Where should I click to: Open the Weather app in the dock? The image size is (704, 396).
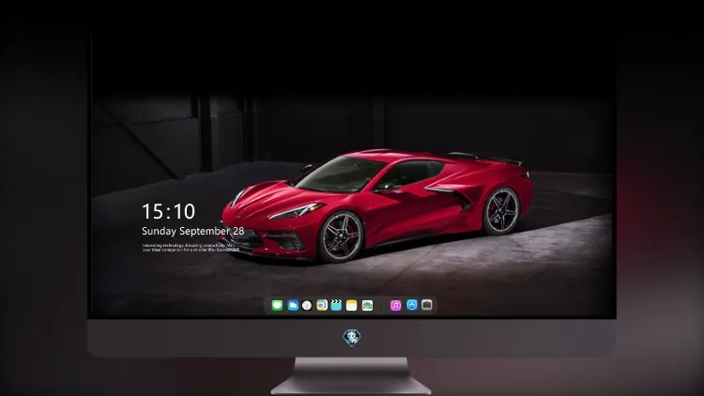coord(293,305)
